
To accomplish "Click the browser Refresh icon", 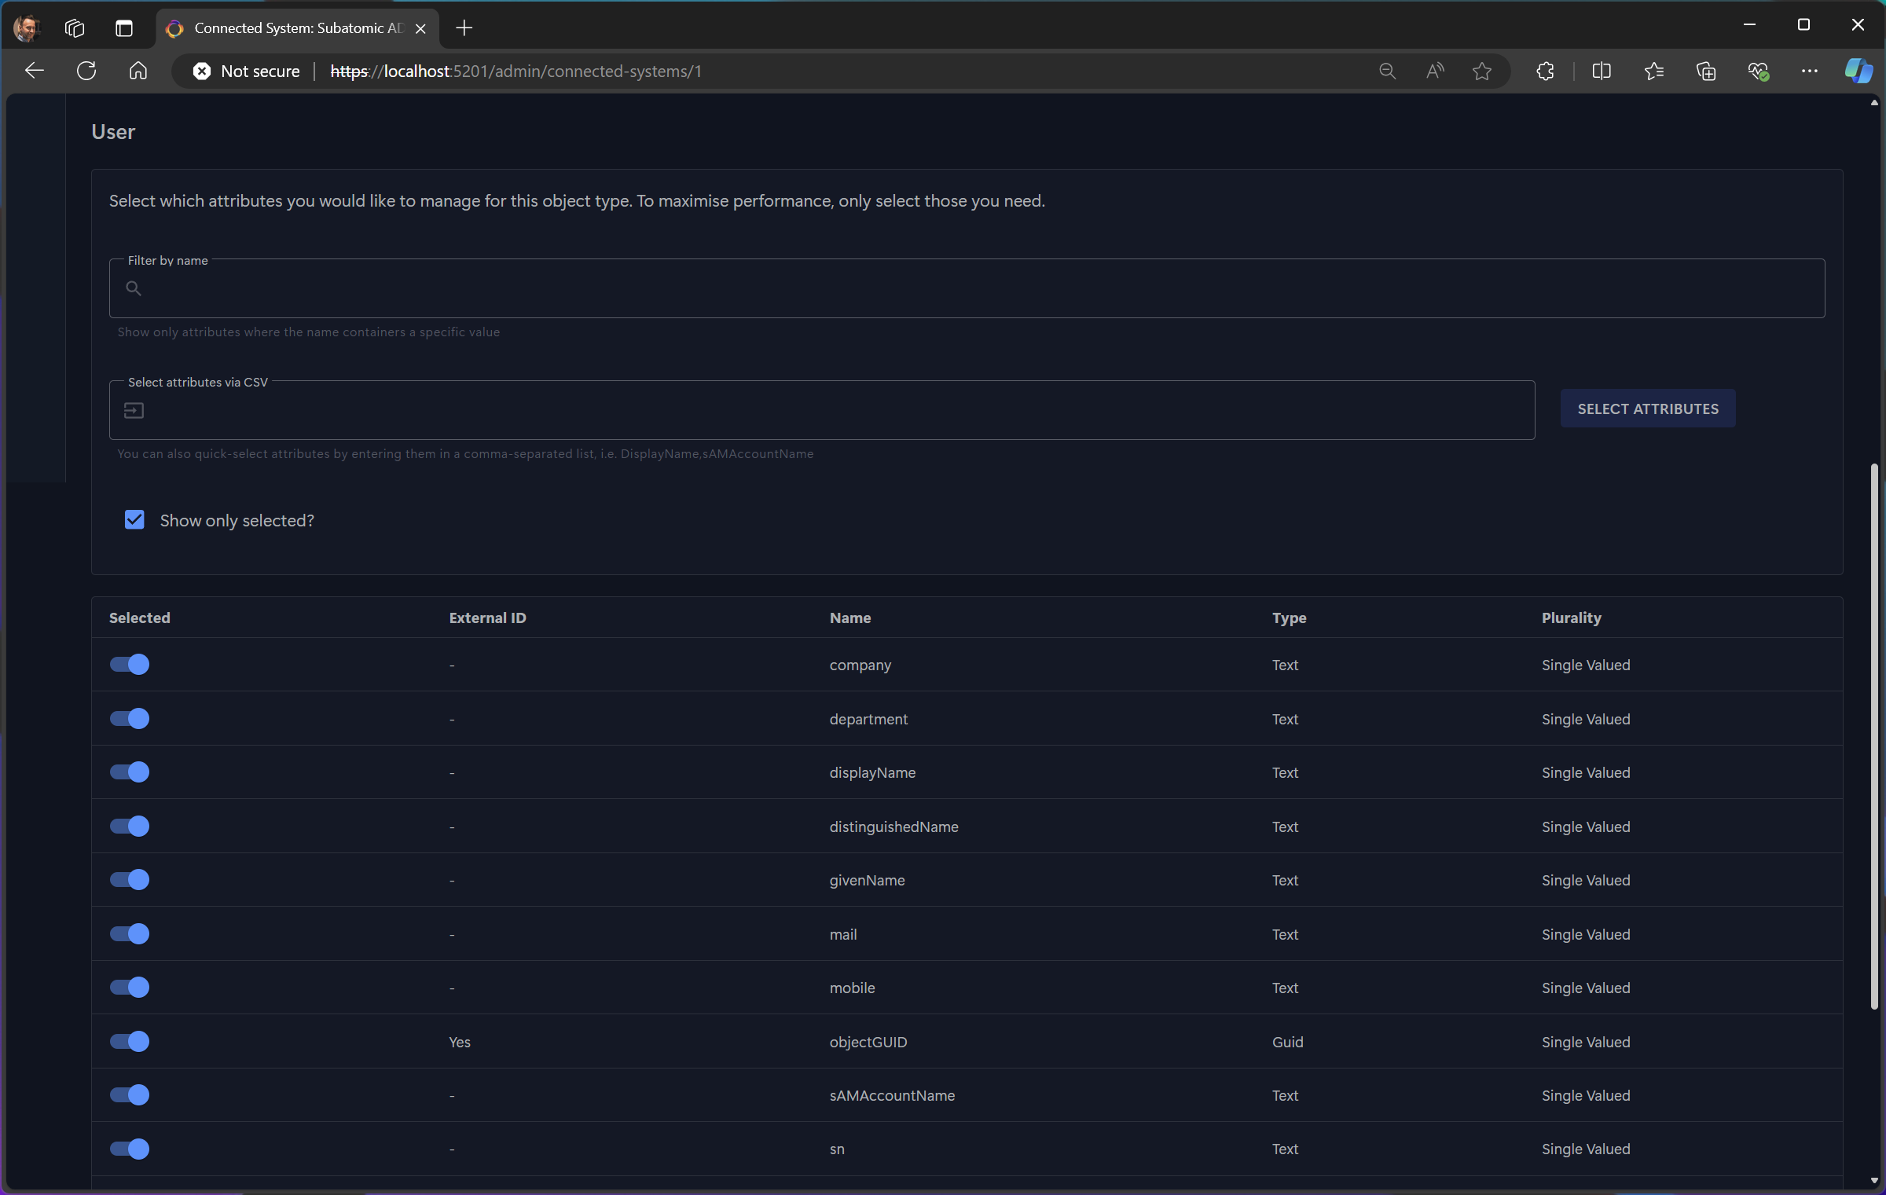I will click(x=86, y=71).
